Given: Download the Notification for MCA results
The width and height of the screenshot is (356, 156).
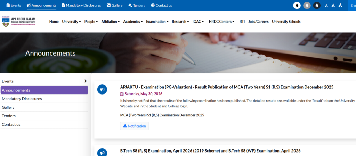Looking at the screenshot, I should [135, 126].
